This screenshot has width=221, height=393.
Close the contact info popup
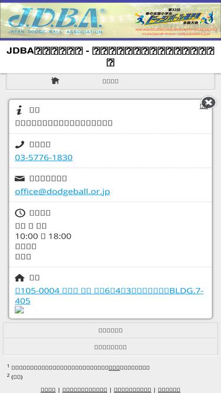(209, 103)
